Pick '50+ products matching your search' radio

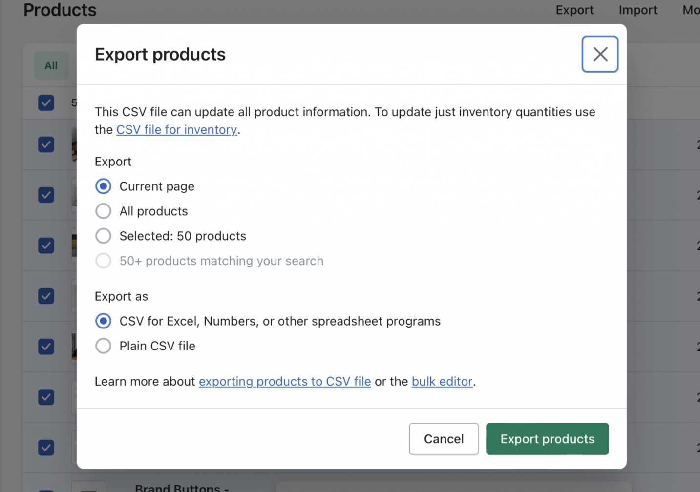103,261
